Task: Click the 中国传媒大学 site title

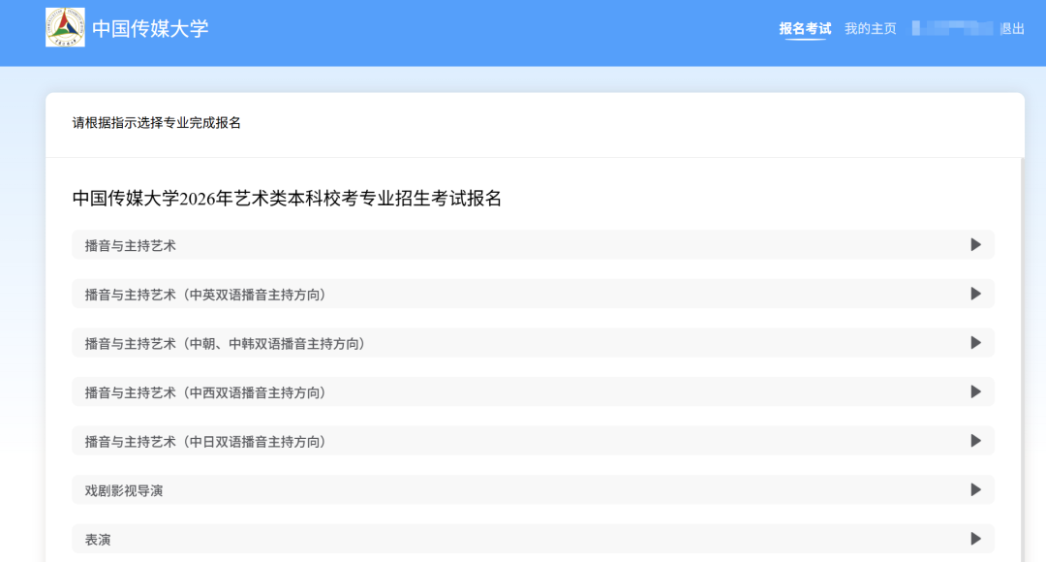Action: pos(150,29)
